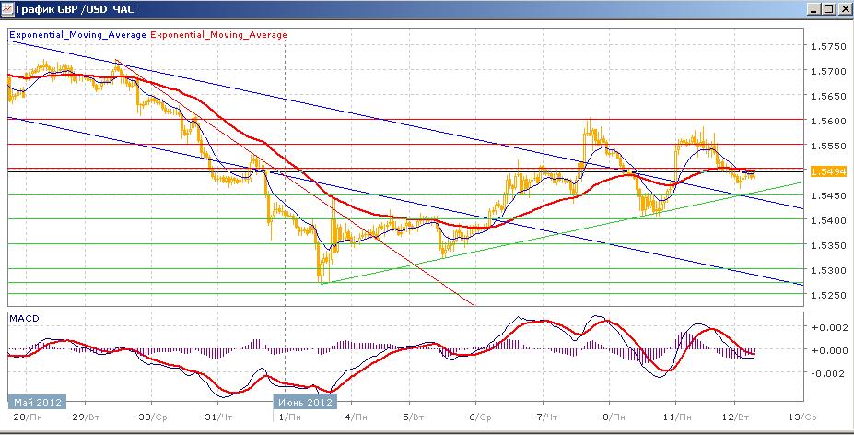This screenshot has height=435, width=854.
Task: Click the 4/Пн date label
Action: (357, 417)
